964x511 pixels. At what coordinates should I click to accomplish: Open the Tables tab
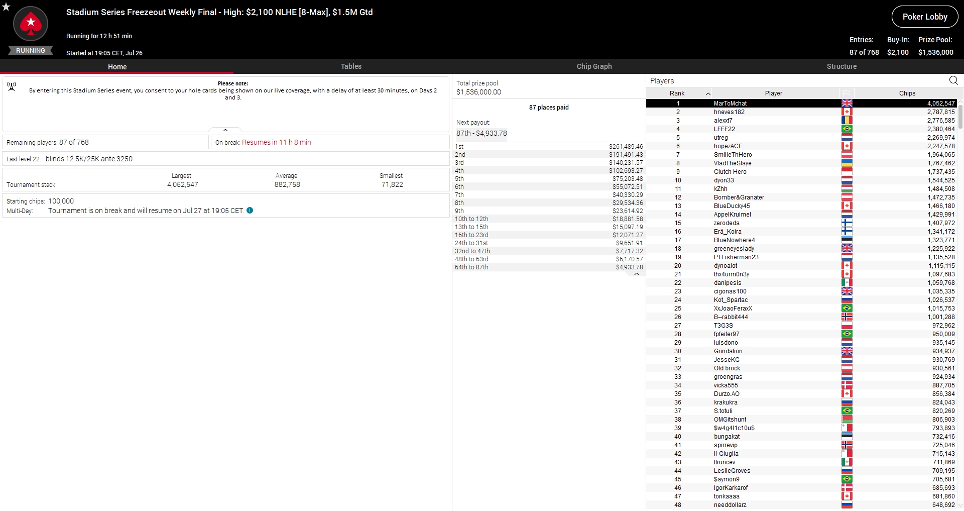tap(351, 66)
